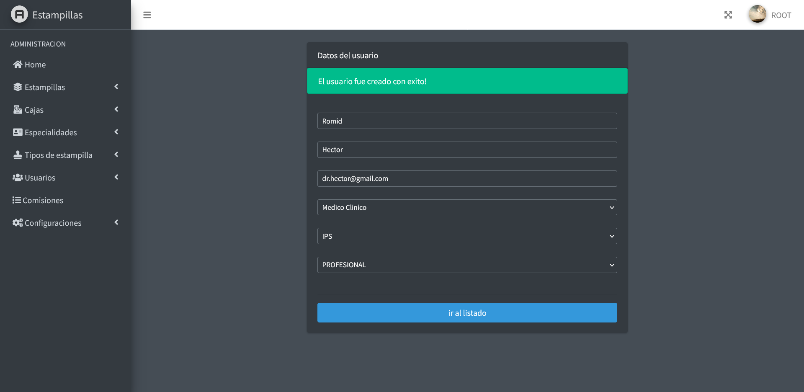Viewport: 804px width, 392px height.
Task: Click the ROOT username link
Action: 781,15
